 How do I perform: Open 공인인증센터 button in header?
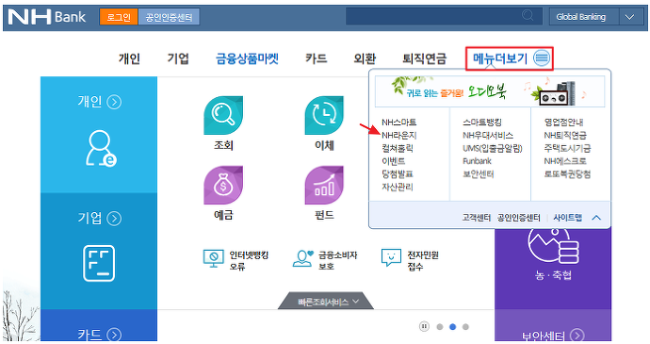(x=169, y=17)
